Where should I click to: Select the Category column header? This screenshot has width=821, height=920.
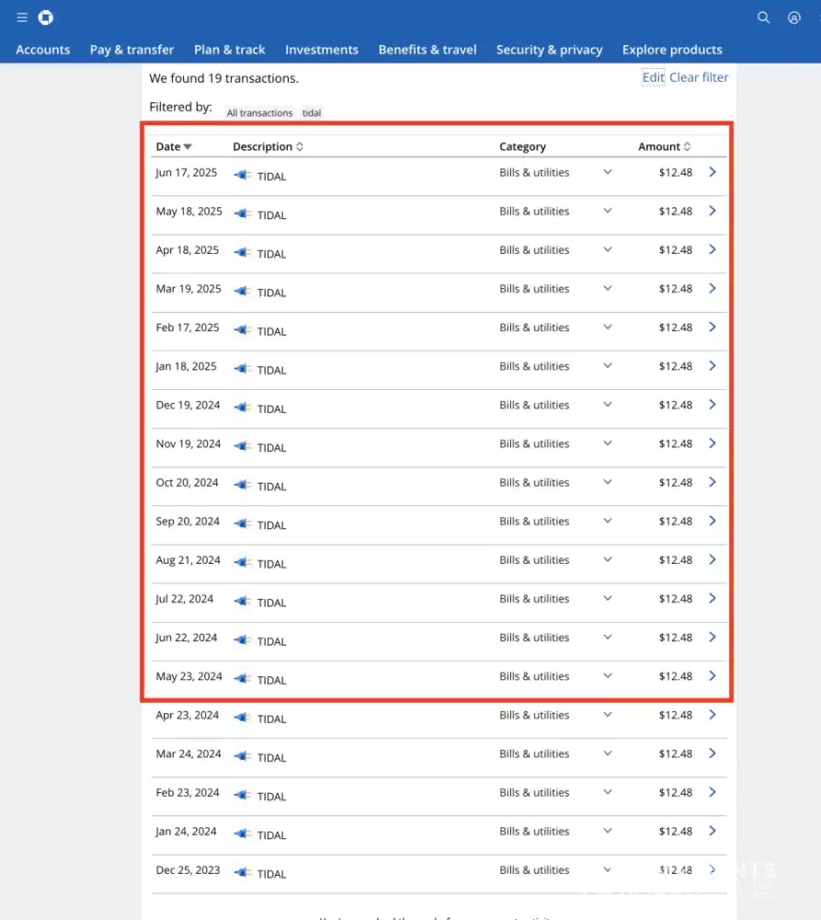(522, 146)
